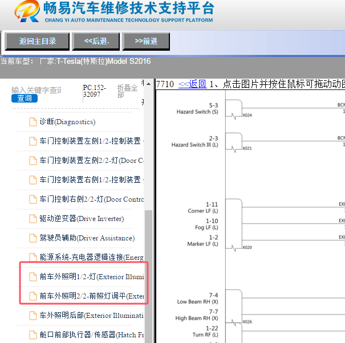Viewport: 345px width, 343px height.
Task: Open 驱动逆变器(Drive Inverter) entry
Action: (x=82, y=219)
